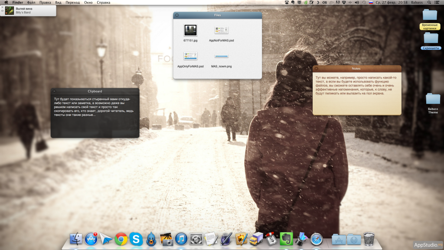Open iTunes in the dock
This screenshot has width=444, height=250.
[181, 239]
